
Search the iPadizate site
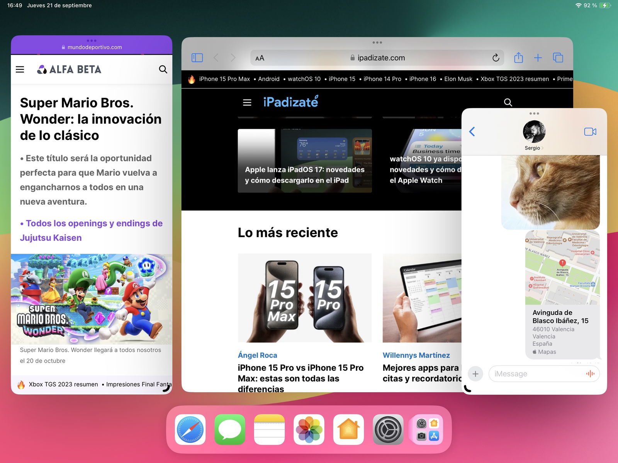tap(508, 102)
